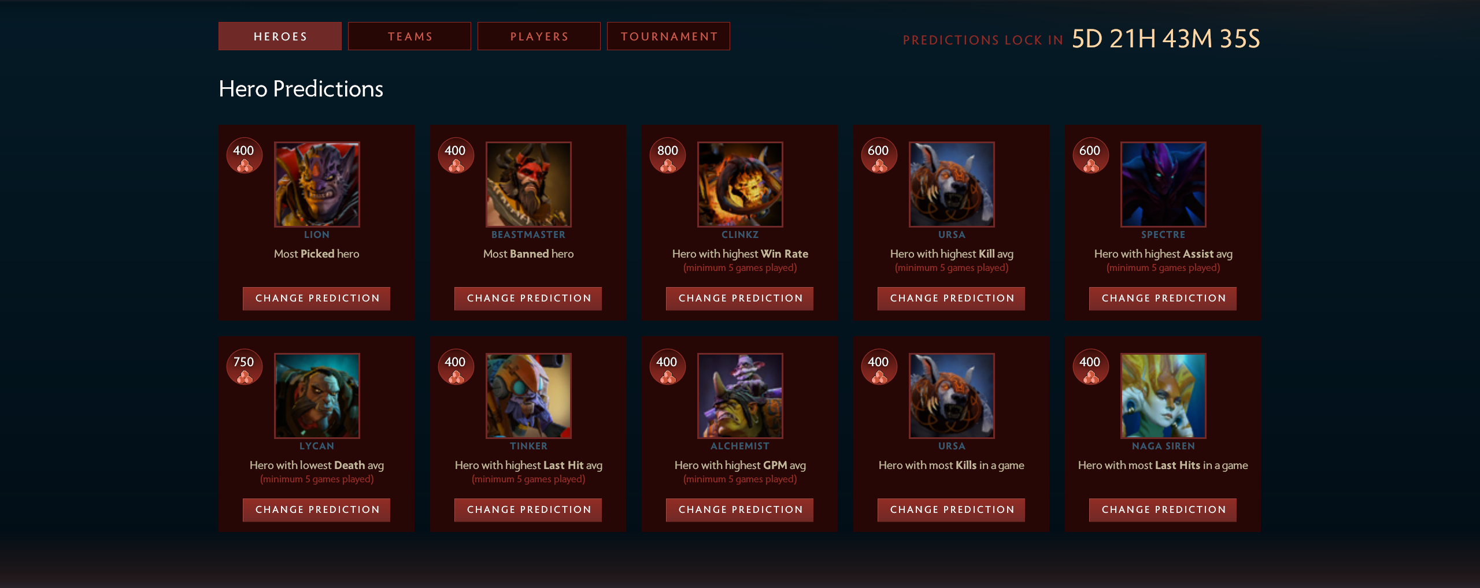1480x588 pixels.
Task: Click the Naga Siren hero portrait
Action: [x=1163, y=396]
